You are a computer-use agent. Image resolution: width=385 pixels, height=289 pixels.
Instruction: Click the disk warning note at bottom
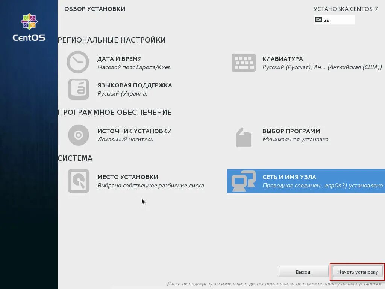tap(275, 284)
